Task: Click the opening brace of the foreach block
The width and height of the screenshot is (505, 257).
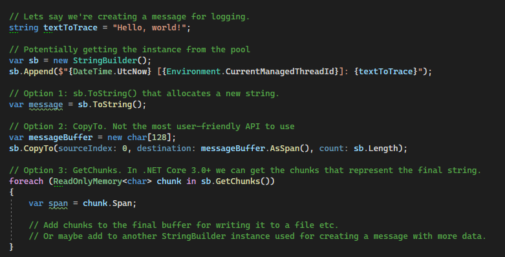Action: (12, 192)
